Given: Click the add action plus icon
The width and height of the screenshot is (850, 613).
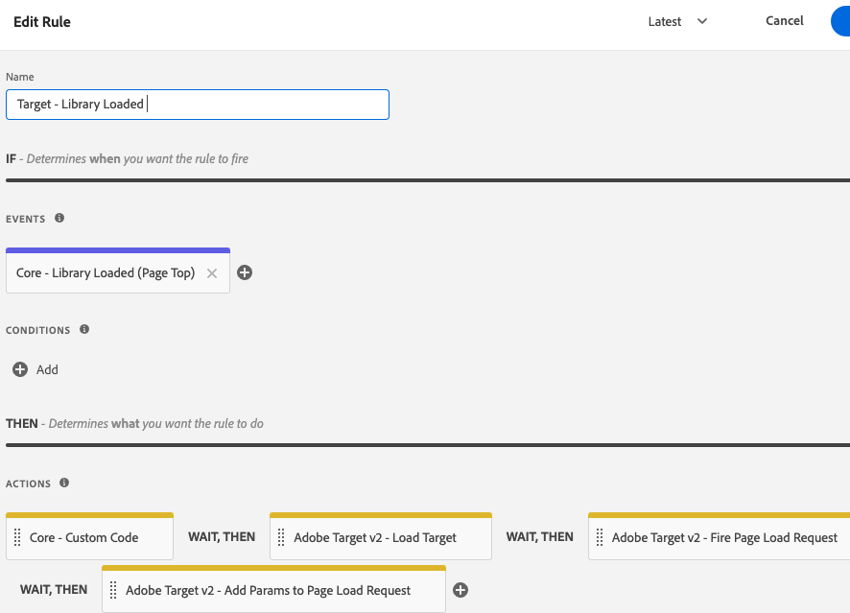Looking at the screenshot, I should 460,590.
